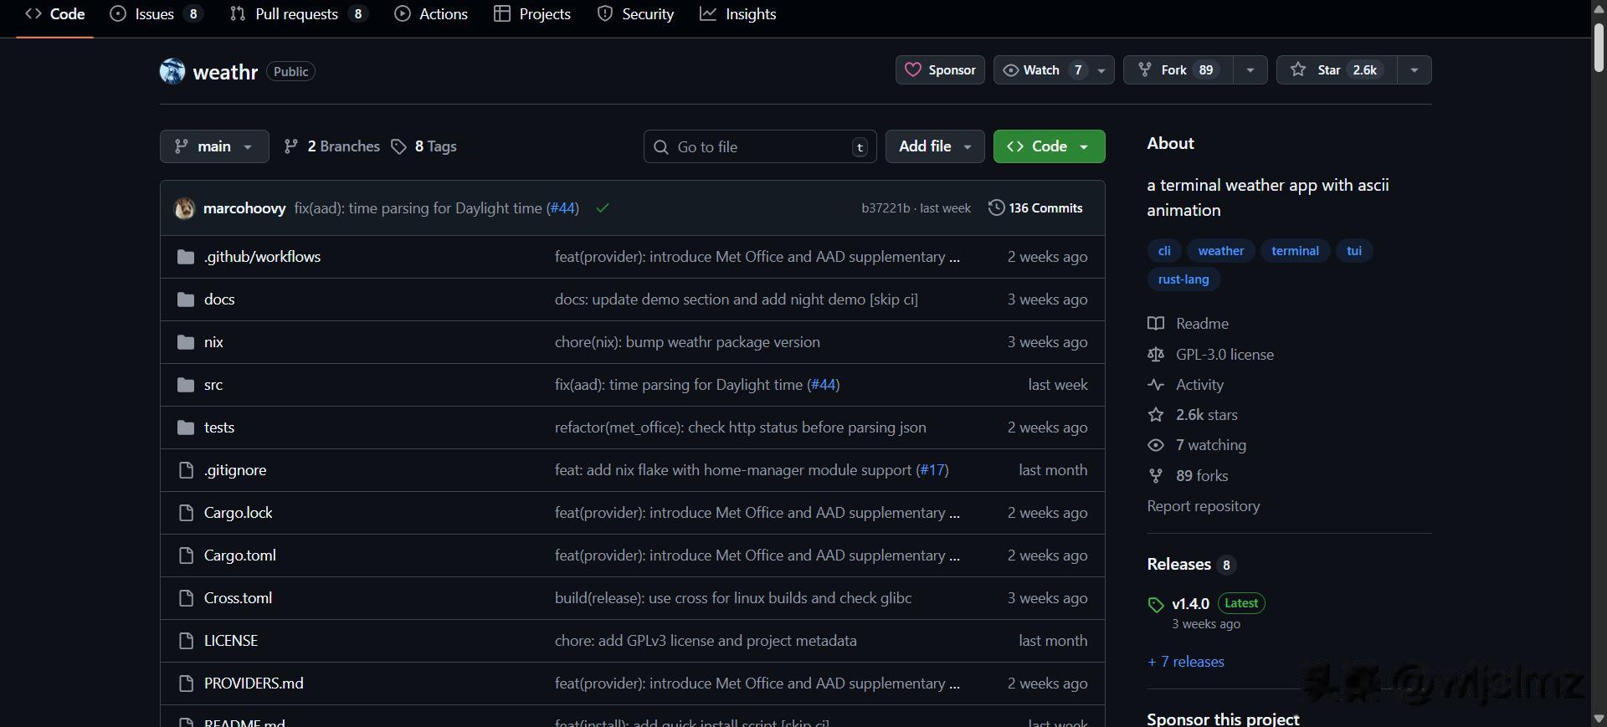Viewport: 1607px width, 727px height.
Task: Open the Fork options dropdown arrow
Action: point(1250,70)
